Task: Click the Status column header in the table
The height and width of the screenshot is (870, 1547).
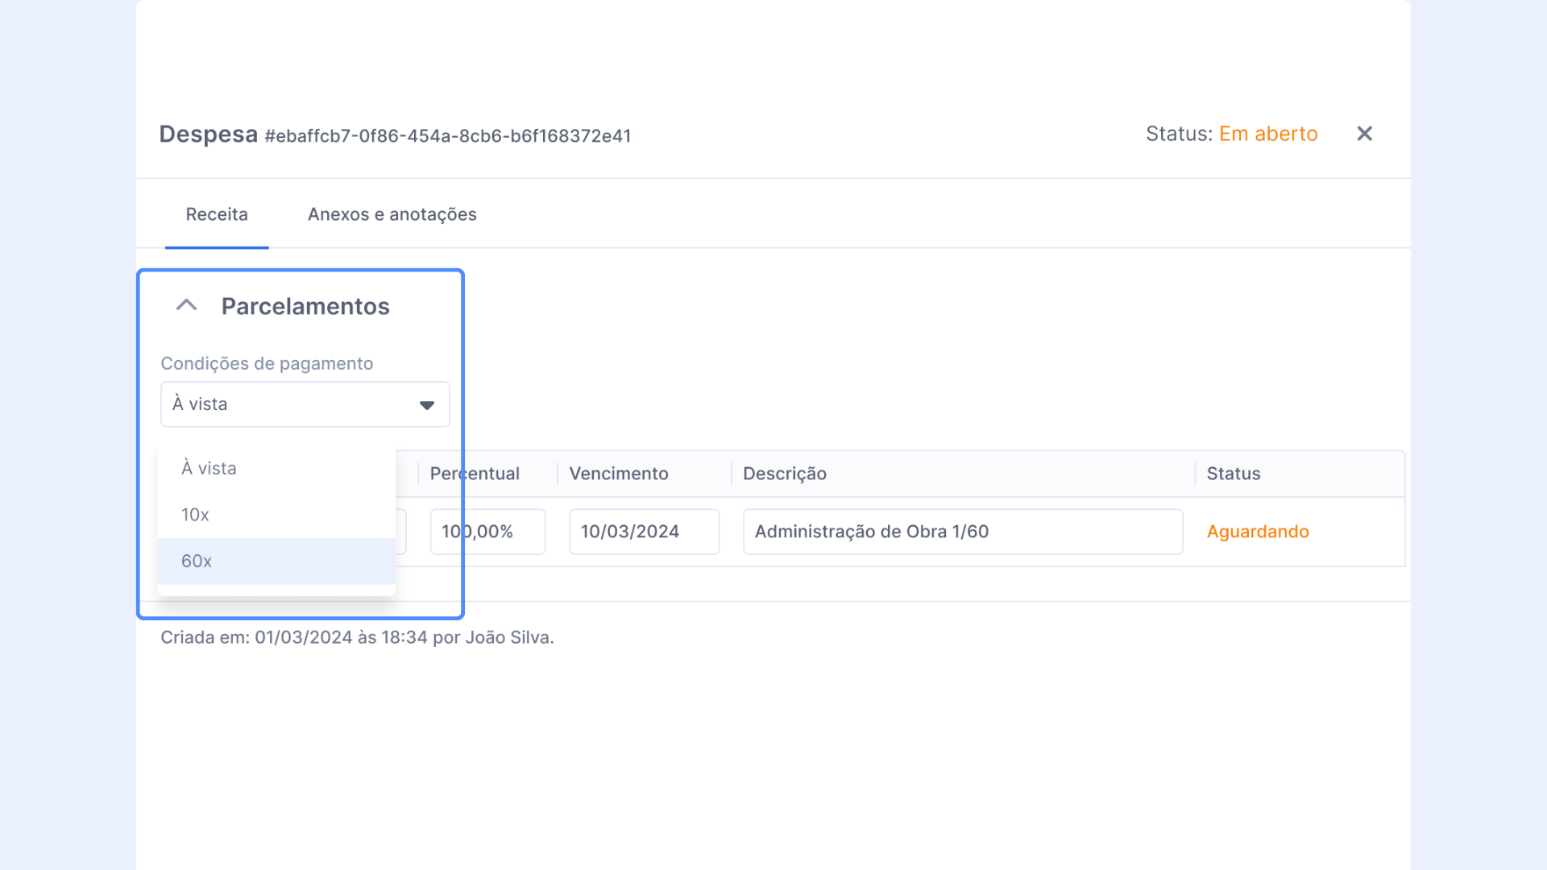Action: click(1233, 474)
